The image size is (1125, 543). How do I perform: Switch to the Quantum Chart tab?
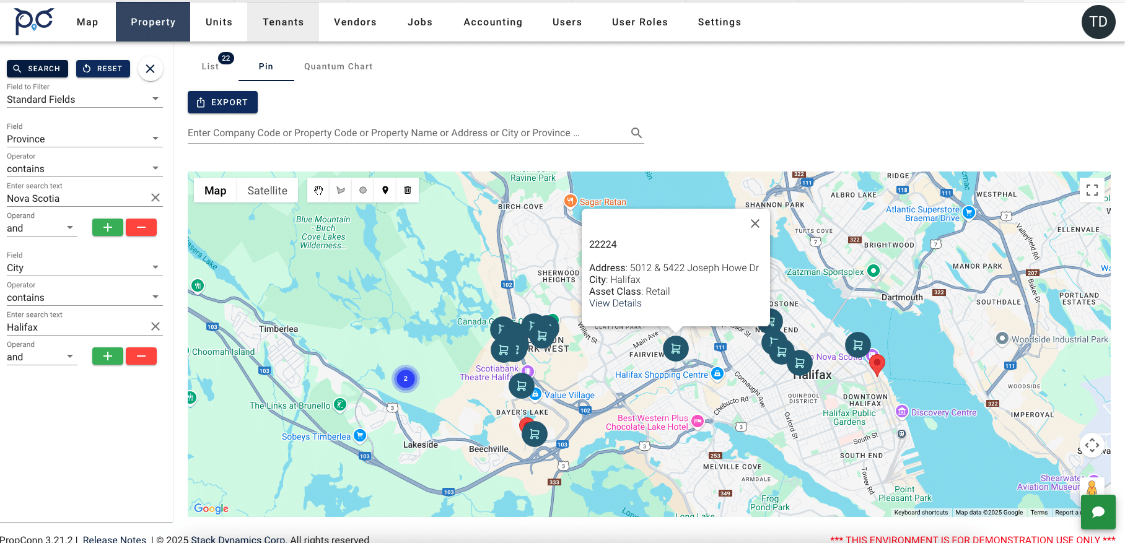[338, 66]
